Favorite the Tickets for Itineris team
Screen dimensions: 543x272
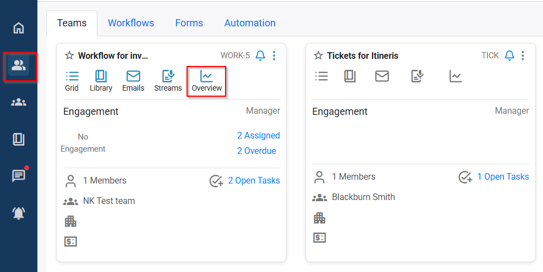[318, 55]
